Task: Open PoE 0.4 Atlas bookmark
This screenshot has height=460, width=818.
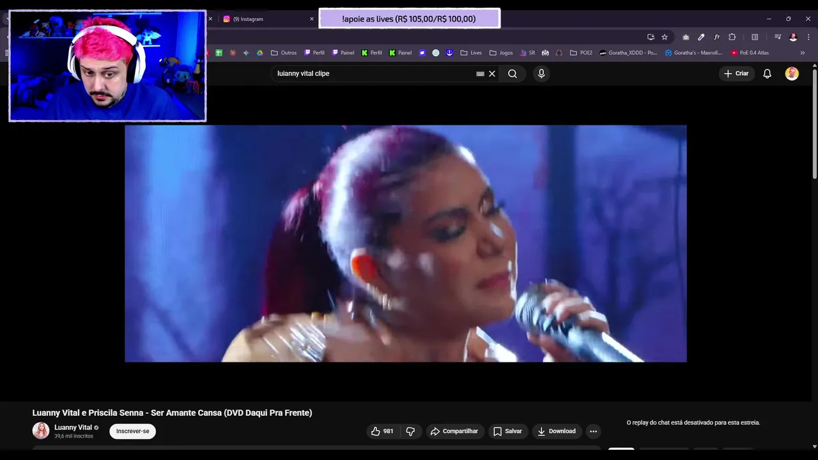Action: click(750, 53)
